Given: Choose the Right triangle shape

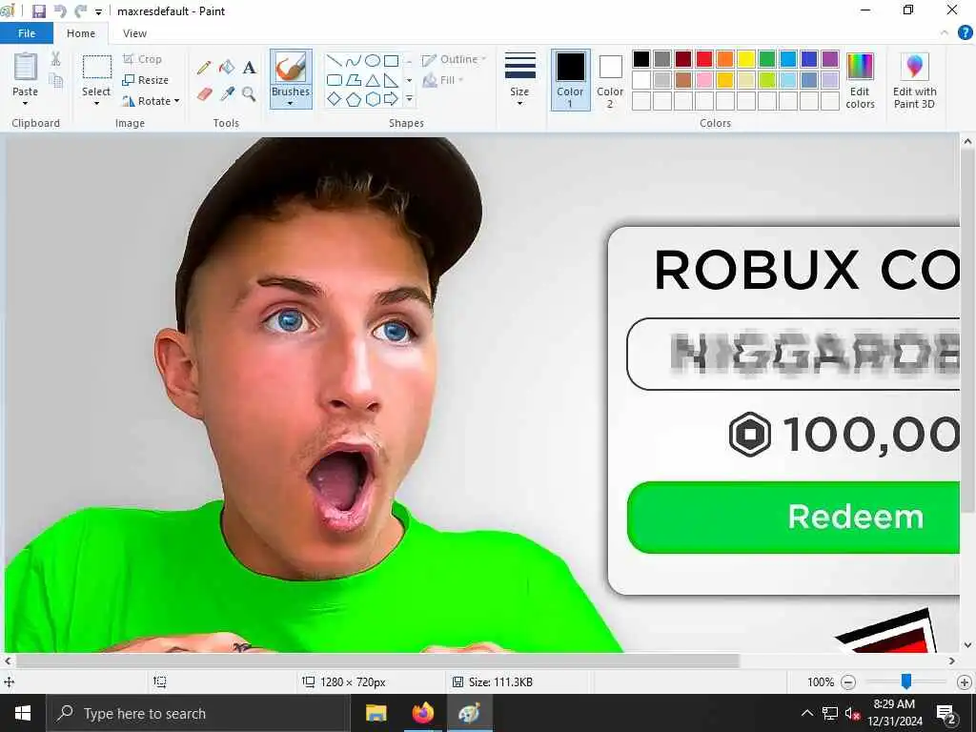Looking at the screenshot, I should pos(391,80).
